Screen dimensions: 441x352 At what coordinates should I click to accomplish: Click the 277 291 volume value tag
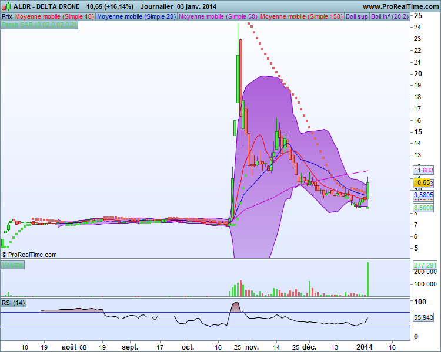tap(425, 265)
